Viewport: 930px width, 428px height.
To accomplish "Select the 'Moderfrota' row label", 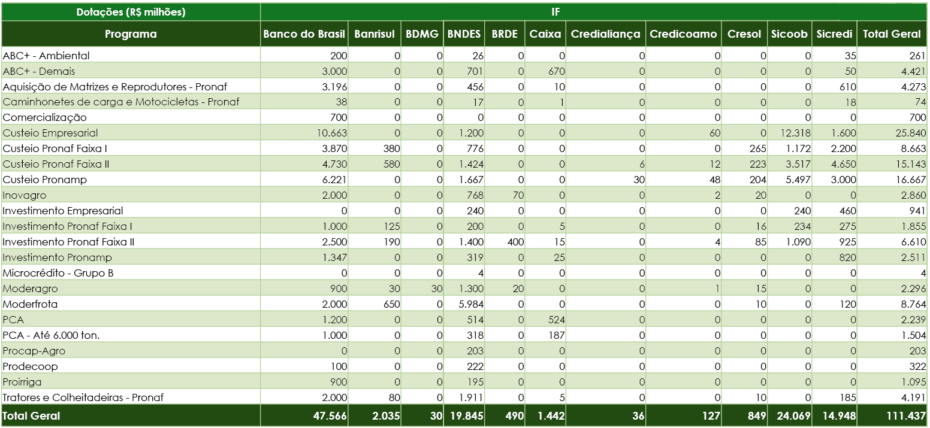I will point(31,304).
